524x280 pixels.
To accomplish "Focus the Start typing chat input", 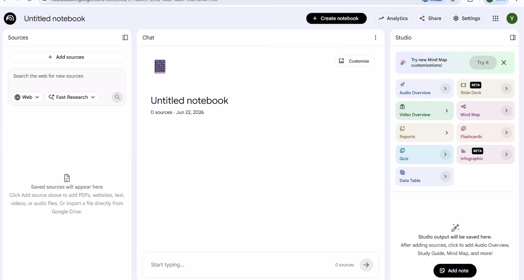I will pyautogui.click(x=240, y=265).
